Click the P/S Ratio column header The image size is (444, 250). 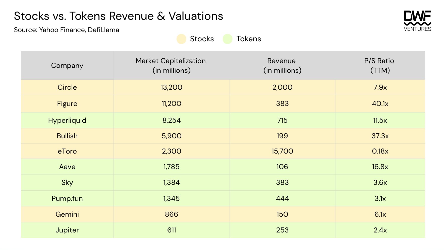[379, 66]
